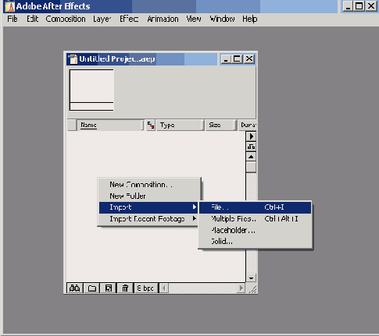Open the File menu
Viewport: 379px width, 336px height.
point(13,19)
